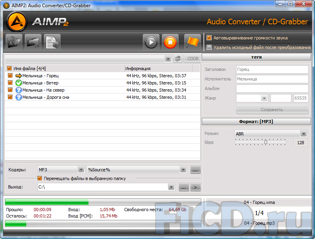Collapse the Формат: [MP3] panel header
315x239 pixels.
(x=256, y=121)
